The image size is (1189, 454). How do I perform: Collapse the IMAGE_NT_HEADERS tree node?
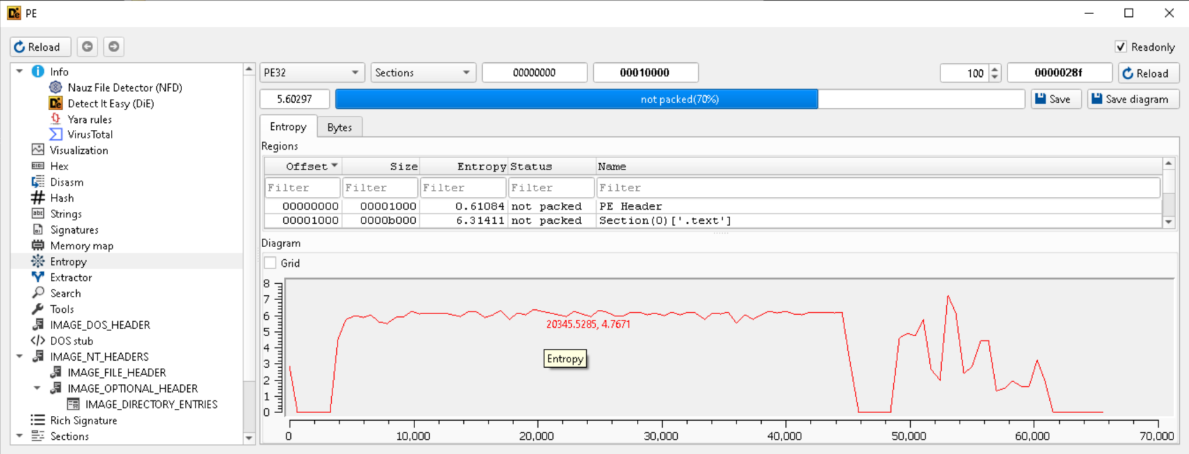20,357
